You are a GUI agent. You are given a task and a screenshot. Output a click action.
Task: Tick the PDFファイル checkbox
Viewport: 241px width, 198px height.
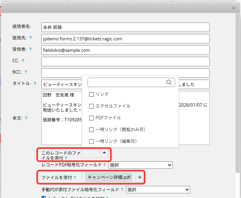(91, 118)
